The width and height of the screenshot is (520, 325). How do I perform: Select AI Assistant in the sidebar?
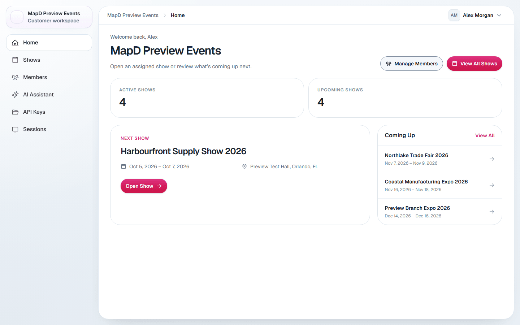point(49,95)
